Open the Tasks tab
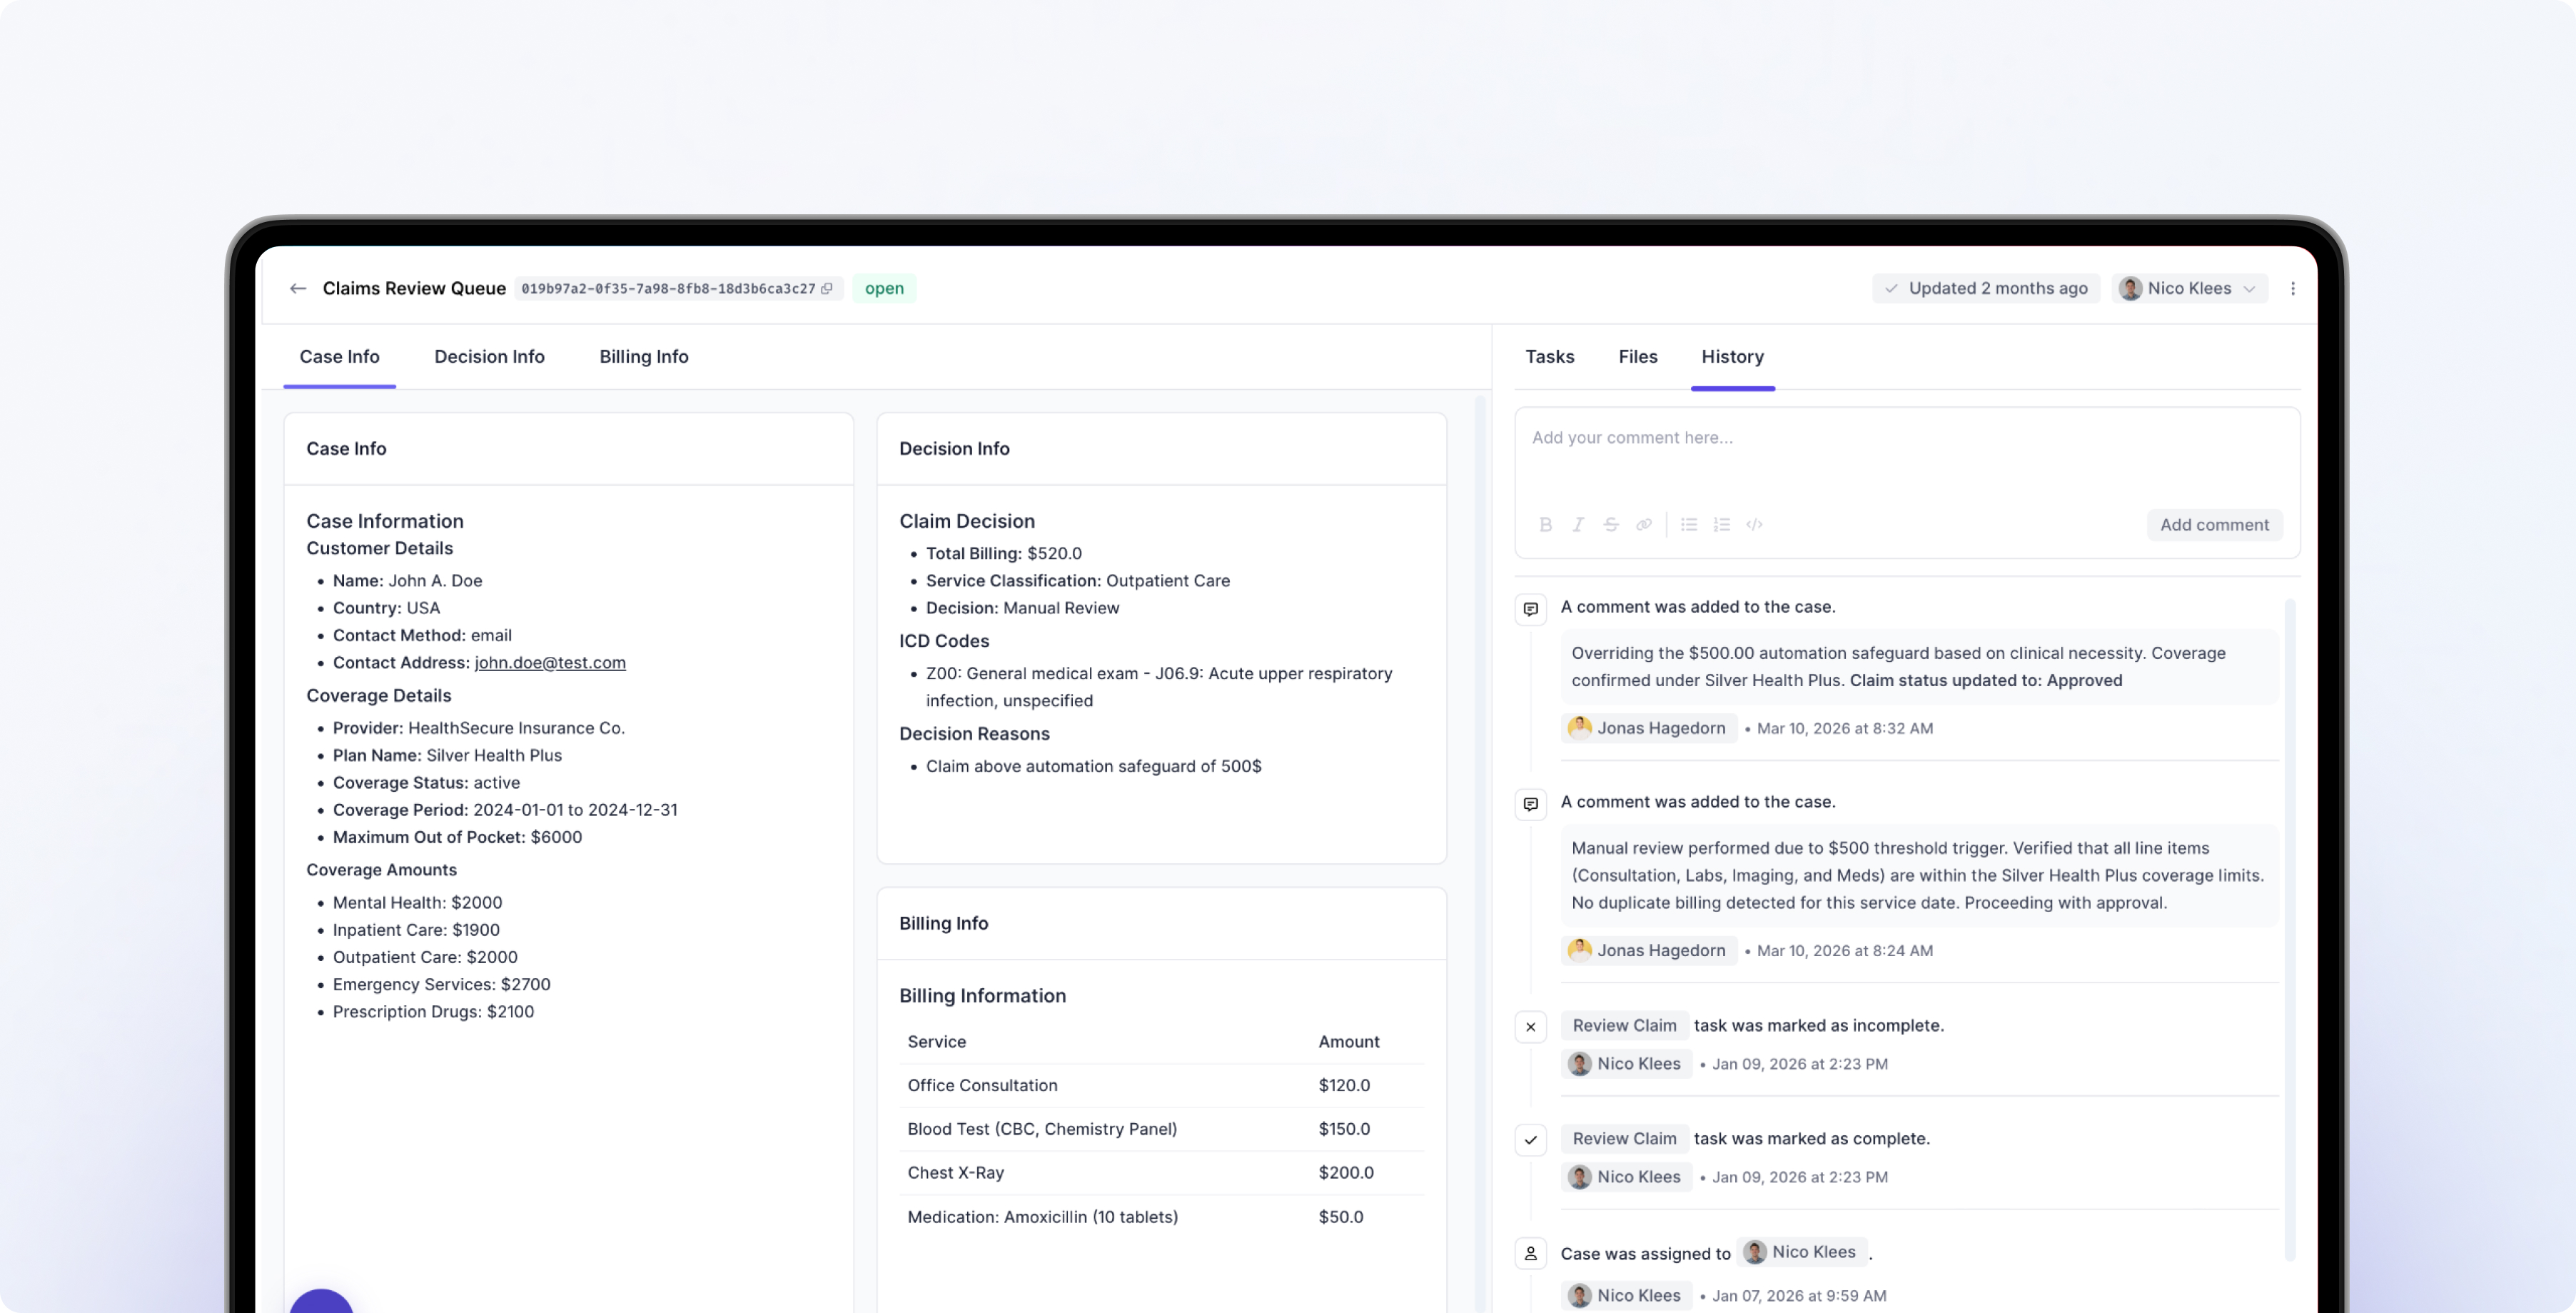2576x1313 pixels. 1549,356
